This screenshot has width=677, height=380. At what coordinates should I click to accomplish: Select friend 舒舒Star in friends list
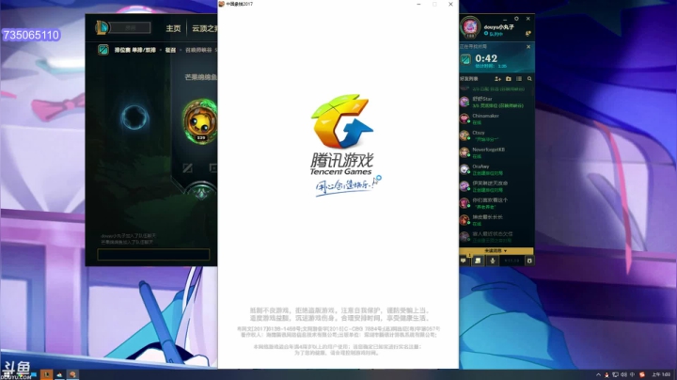496,102
